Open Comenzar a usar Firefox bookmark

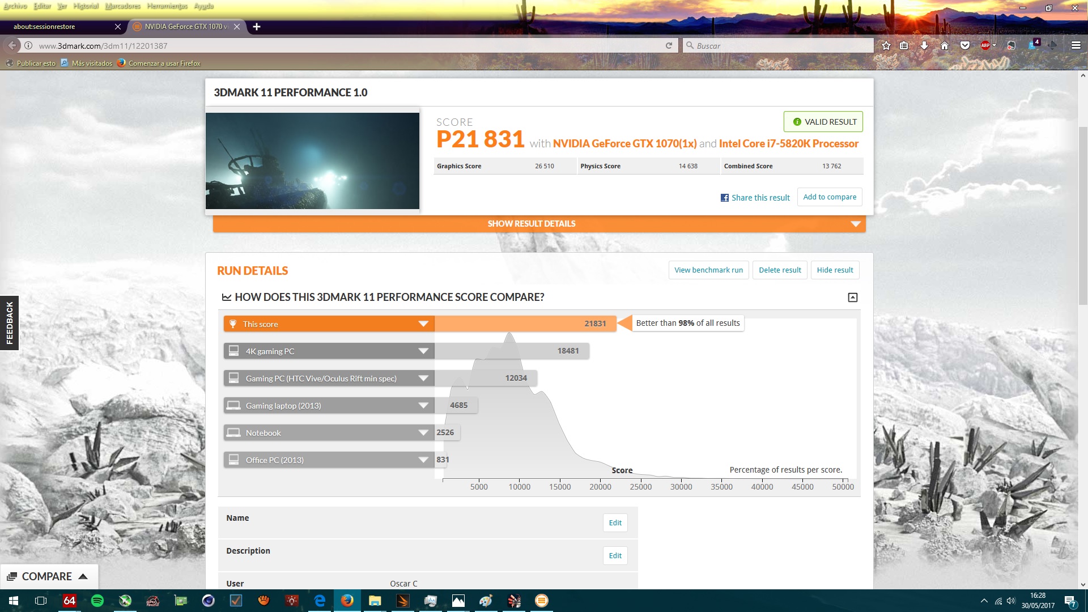(x=159, y=63)
